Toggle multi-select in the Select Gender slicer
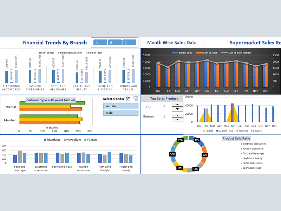Image resolution: width=281 pixels, height=211 pixels. click(128, 99)
